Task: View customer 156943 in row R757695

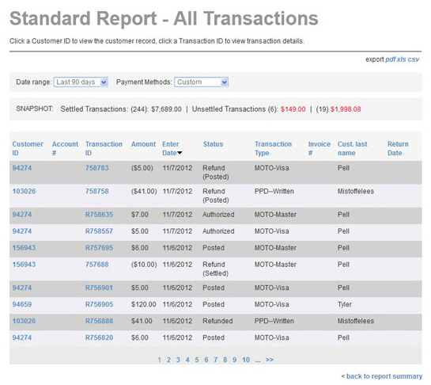Action: click(x=24, y=248)
